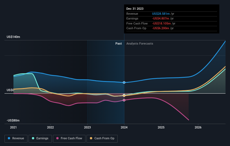Viewport: 230px width, 146px height.
Task: Click the pink Free Cash Flow legend dot
Action: click(57, 138)
